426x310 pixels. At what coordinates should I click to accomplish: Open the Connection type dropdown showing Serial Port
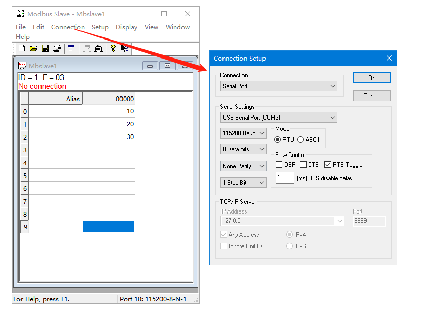click(x=279, y=86)
